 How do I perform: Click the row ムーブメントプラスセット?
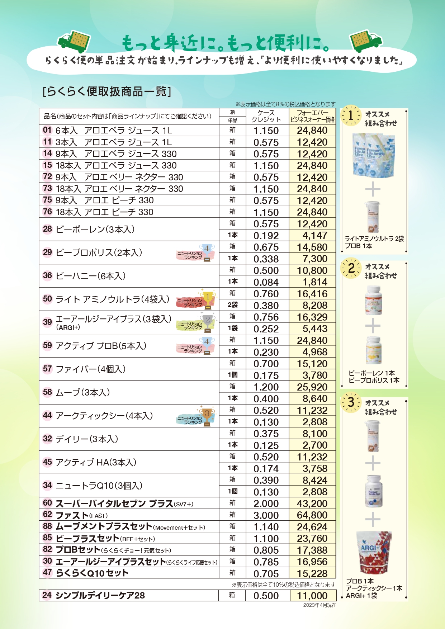point(188,526)
